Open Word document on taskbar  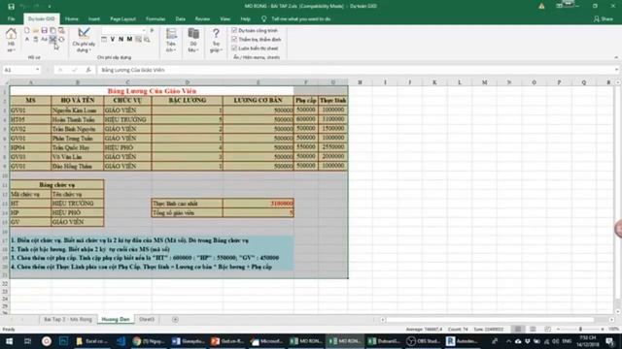(x=188, y=341)
